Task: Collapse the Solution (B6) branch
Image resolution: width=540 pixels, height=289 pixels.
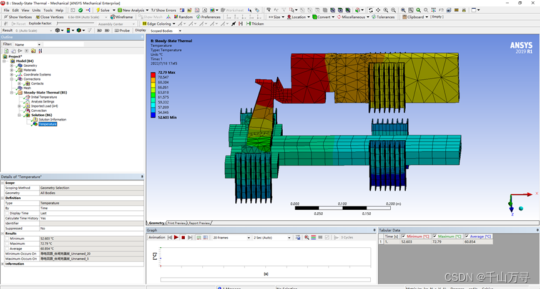Action: [19, 115]
